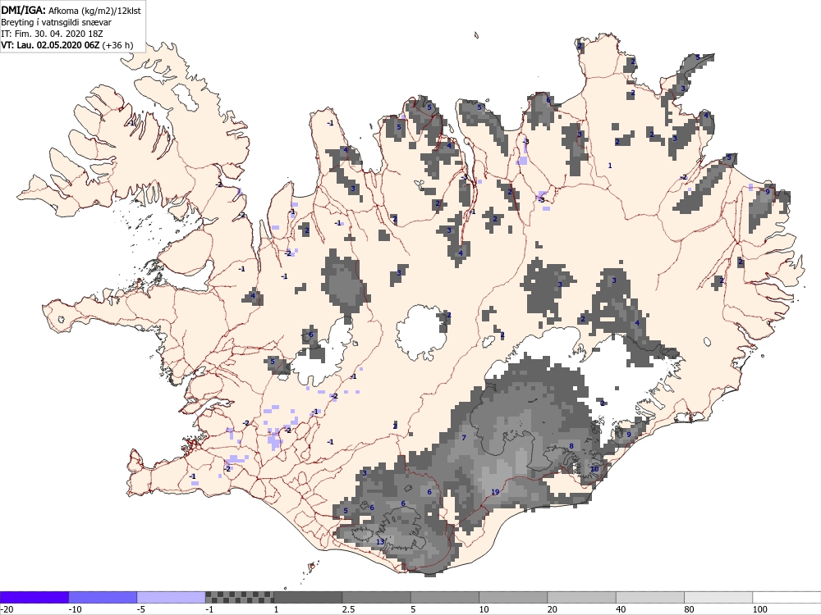Click the '-10' legend scale label
This screenshot has height=615, width=821.
[x=75, y=609]
